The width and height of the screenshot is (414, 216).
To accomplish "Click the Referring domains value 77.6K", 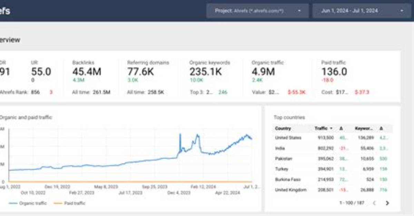I will coord(141,72).
